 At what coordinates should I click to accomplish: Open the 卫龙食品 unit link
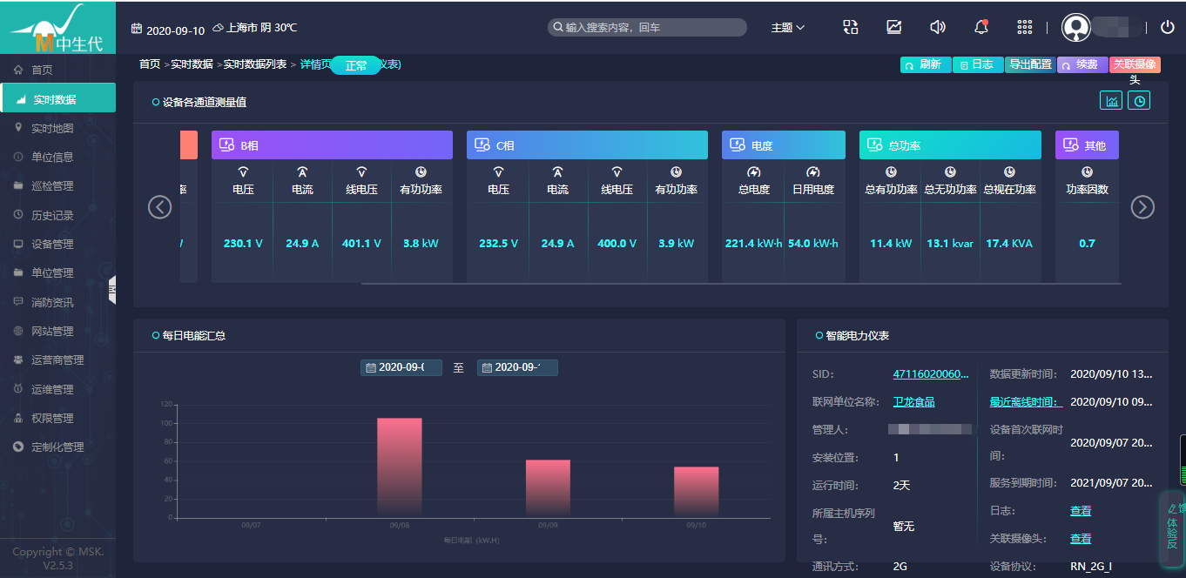(x=913, y=402)
